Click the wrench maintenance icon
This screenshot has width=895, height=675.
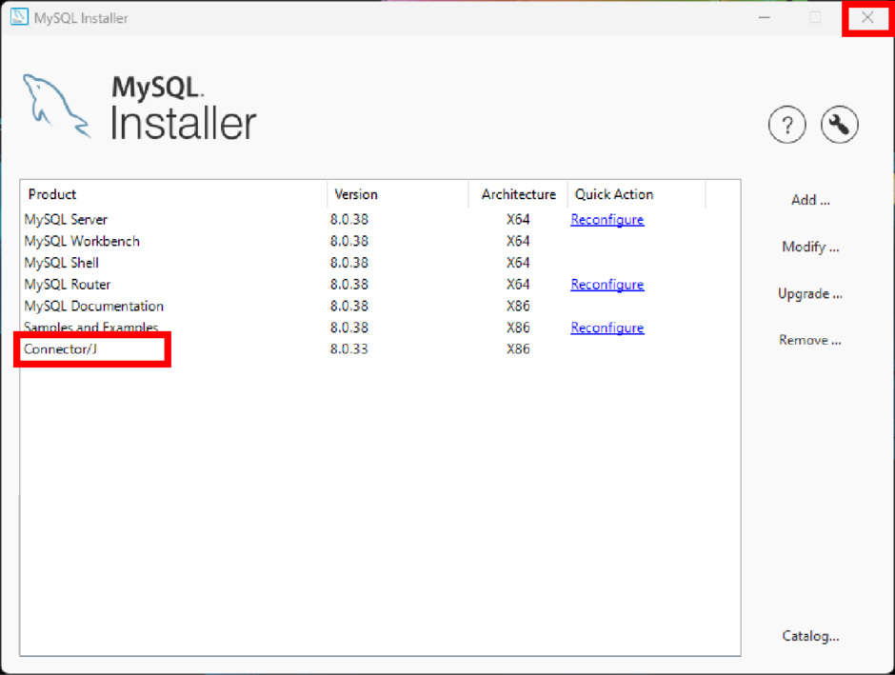(x=839, y=124)
